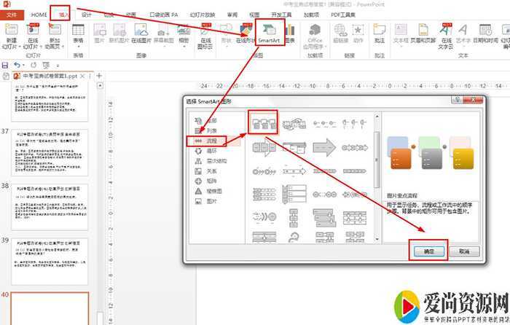
Task: Select 流程 category in SmartArt list
Action: pyautogui.click(x=208, y=140)
